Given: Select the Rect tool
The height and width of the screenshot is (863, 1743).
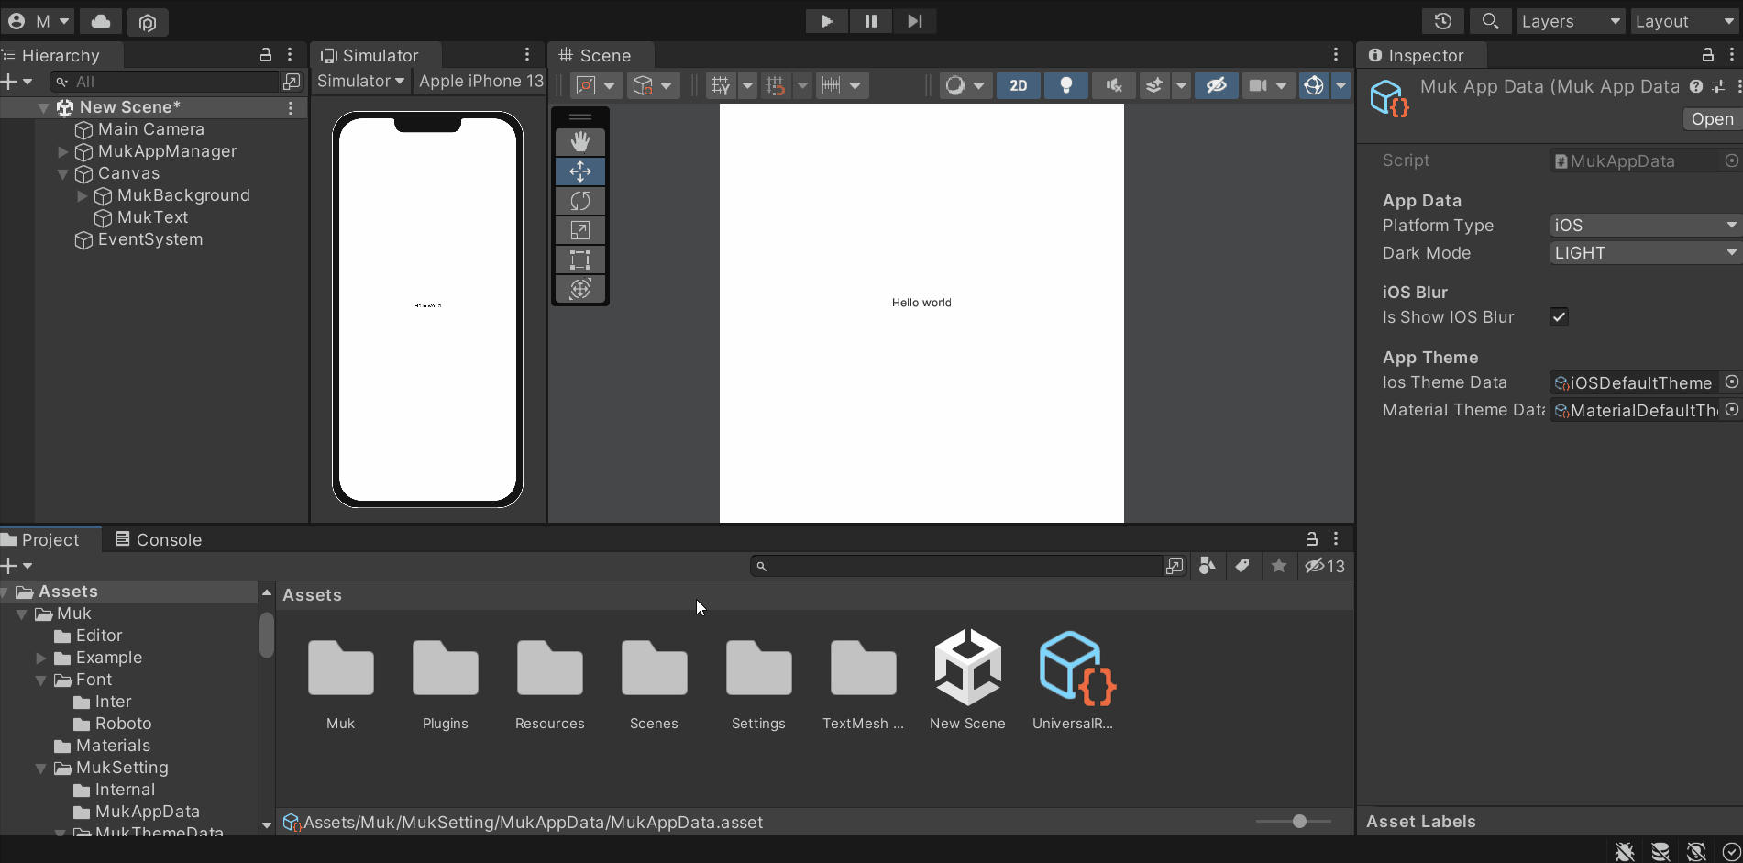Looking at the screenshot, I should pos(580,260).
